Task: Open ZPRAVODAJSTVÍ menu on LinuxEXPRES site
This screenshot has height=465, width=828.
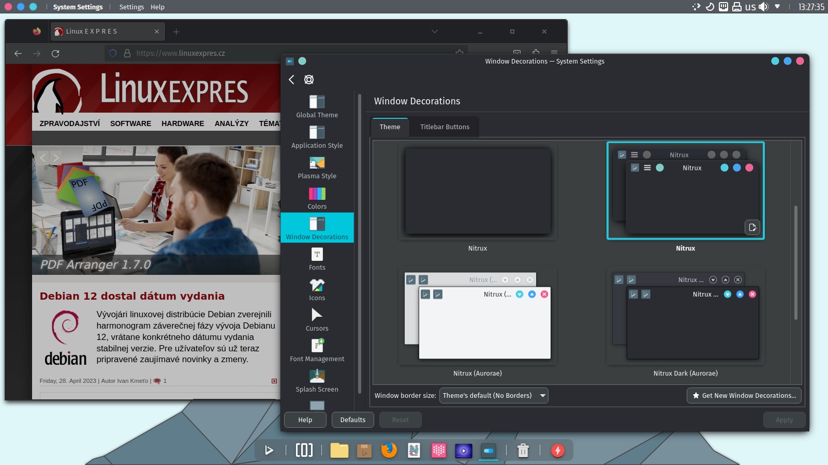Action: (x=70, y=123)
